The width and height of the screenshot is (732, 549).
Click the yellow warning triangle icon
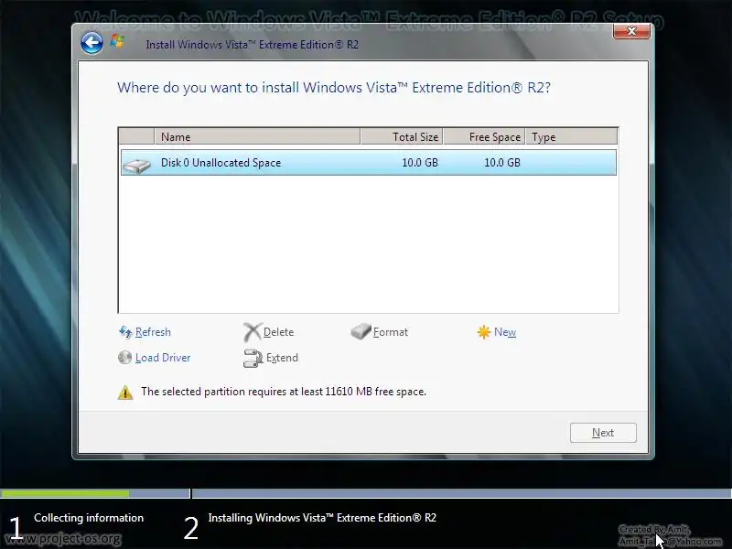(125, 393)
